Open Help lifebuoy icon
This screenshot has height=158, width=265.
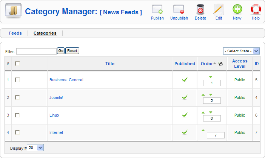[256, 10]
